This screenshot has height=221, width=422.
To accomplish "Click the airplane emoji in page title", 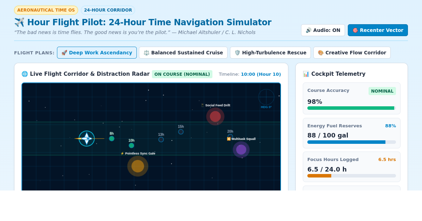I will tap(19, 22).
